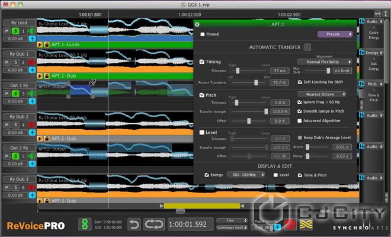Screen dimensions: 391x237
Task: Open the Time format dropdown
Action: [232, 220]
